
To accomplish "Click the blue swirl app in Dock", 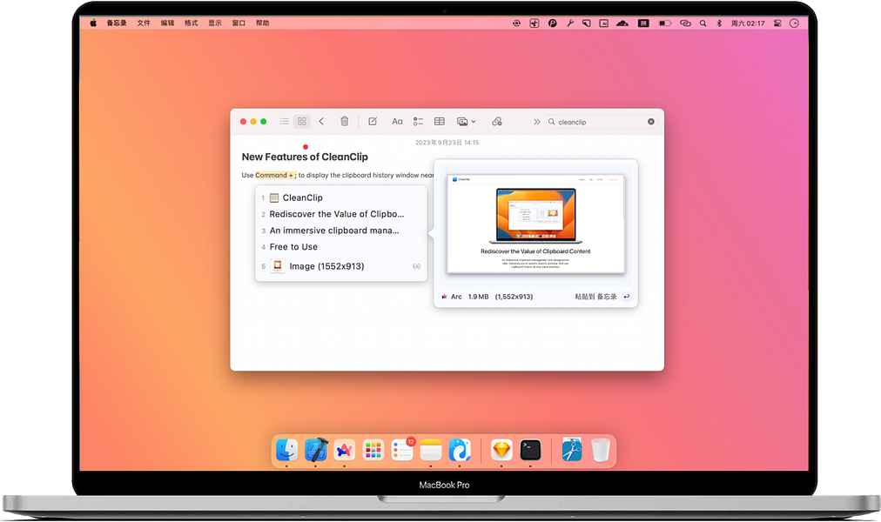I will [460, 450].
